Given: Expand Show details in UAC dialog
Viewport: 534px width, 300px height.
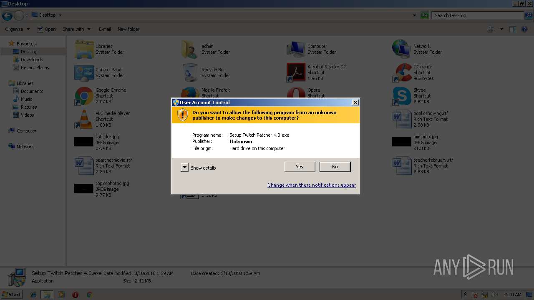Looking at the screenshot, I should [x=199, y=167].
